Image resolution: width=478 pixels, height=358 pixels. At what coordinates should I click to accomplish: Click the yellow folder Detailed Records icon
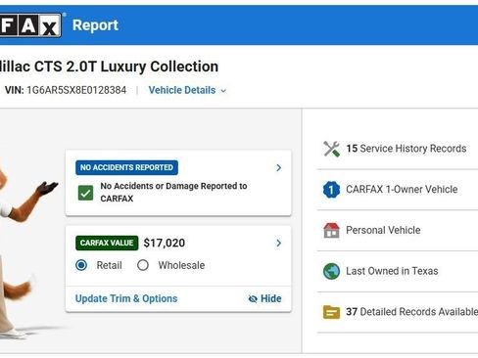coord(331,312)
